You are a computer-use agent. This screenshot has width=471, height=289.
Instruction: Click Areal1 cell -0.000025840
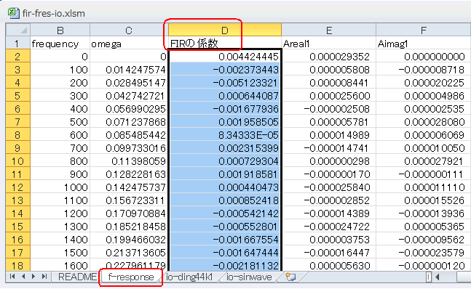[x=328, y=187]
